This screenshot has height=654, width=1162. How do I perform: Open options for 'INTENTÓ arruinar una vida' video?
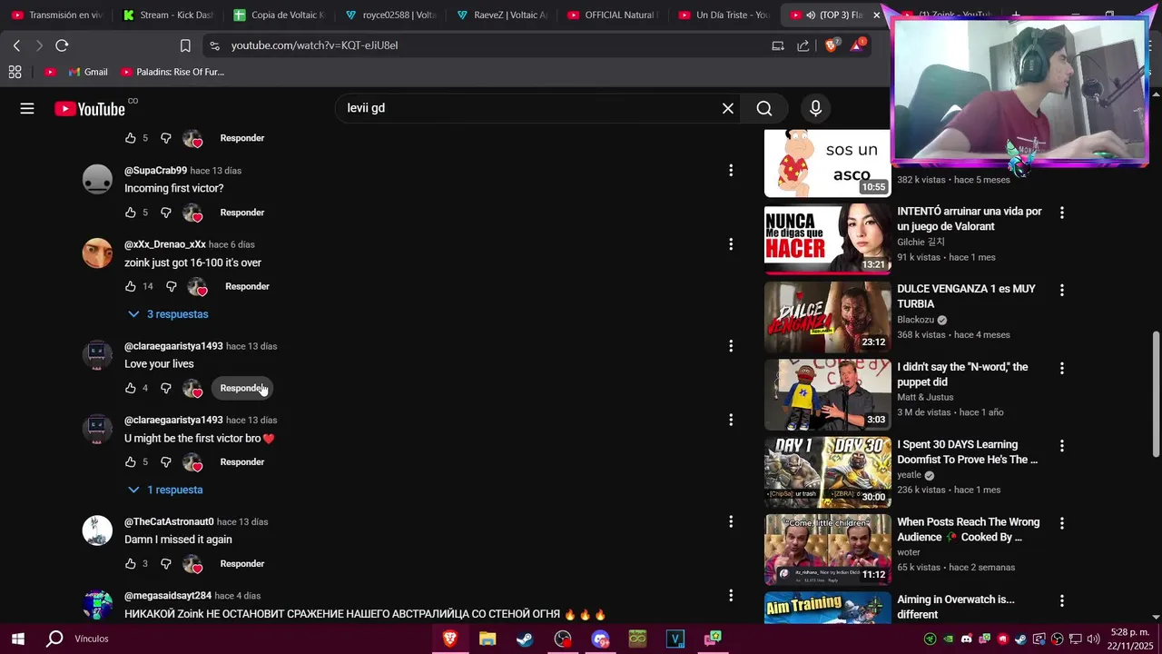1061,213
